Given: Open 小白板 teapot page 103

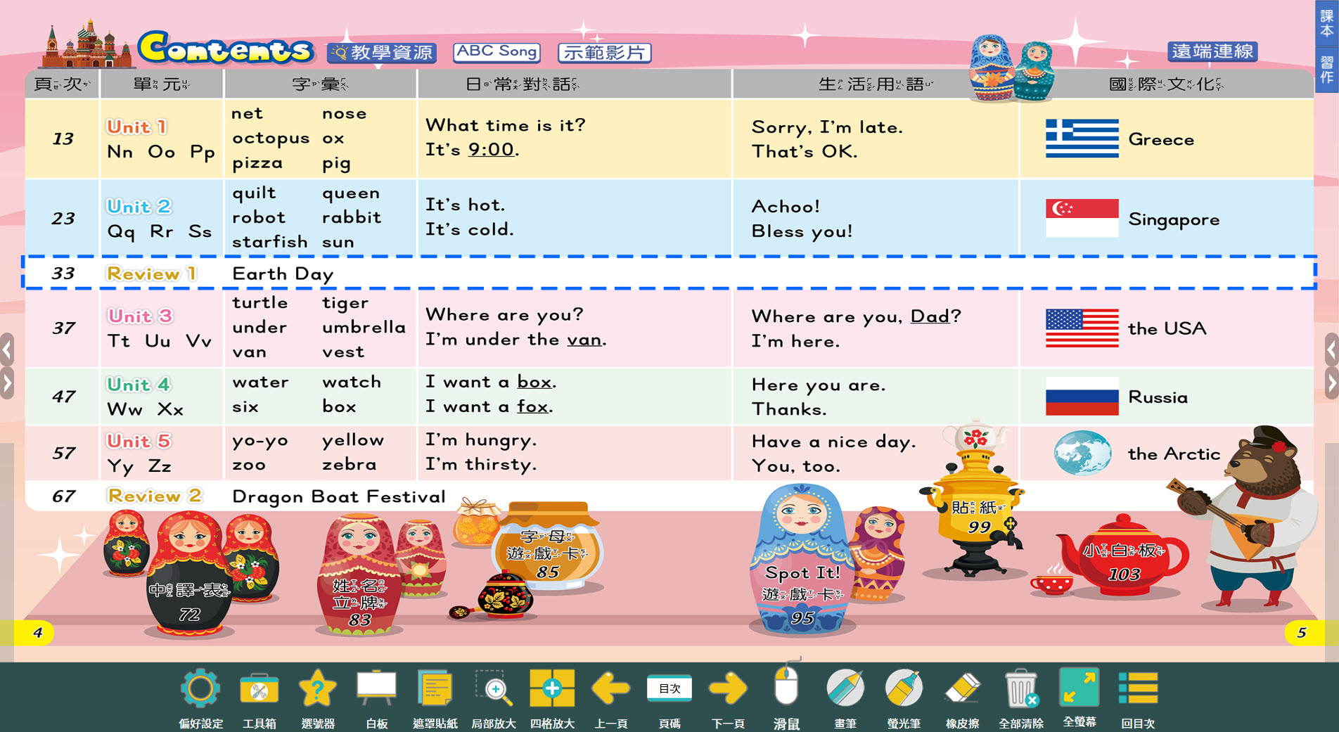Looking at the screenshot, I should 1123,556.
